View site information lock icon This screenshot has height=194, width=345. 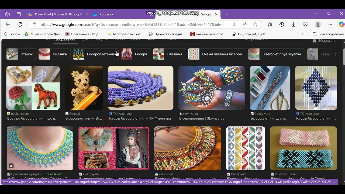(34, 25)
